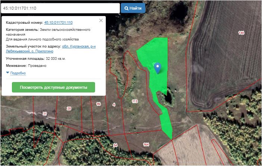
Task: Select parcel labeled 144 on map
Action: [241, 33]
